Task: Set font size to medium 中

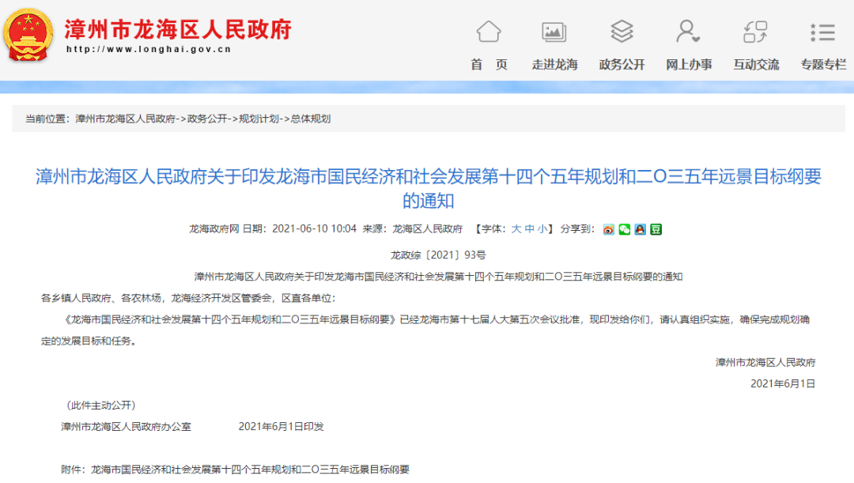Action: [x=529, y=229]
